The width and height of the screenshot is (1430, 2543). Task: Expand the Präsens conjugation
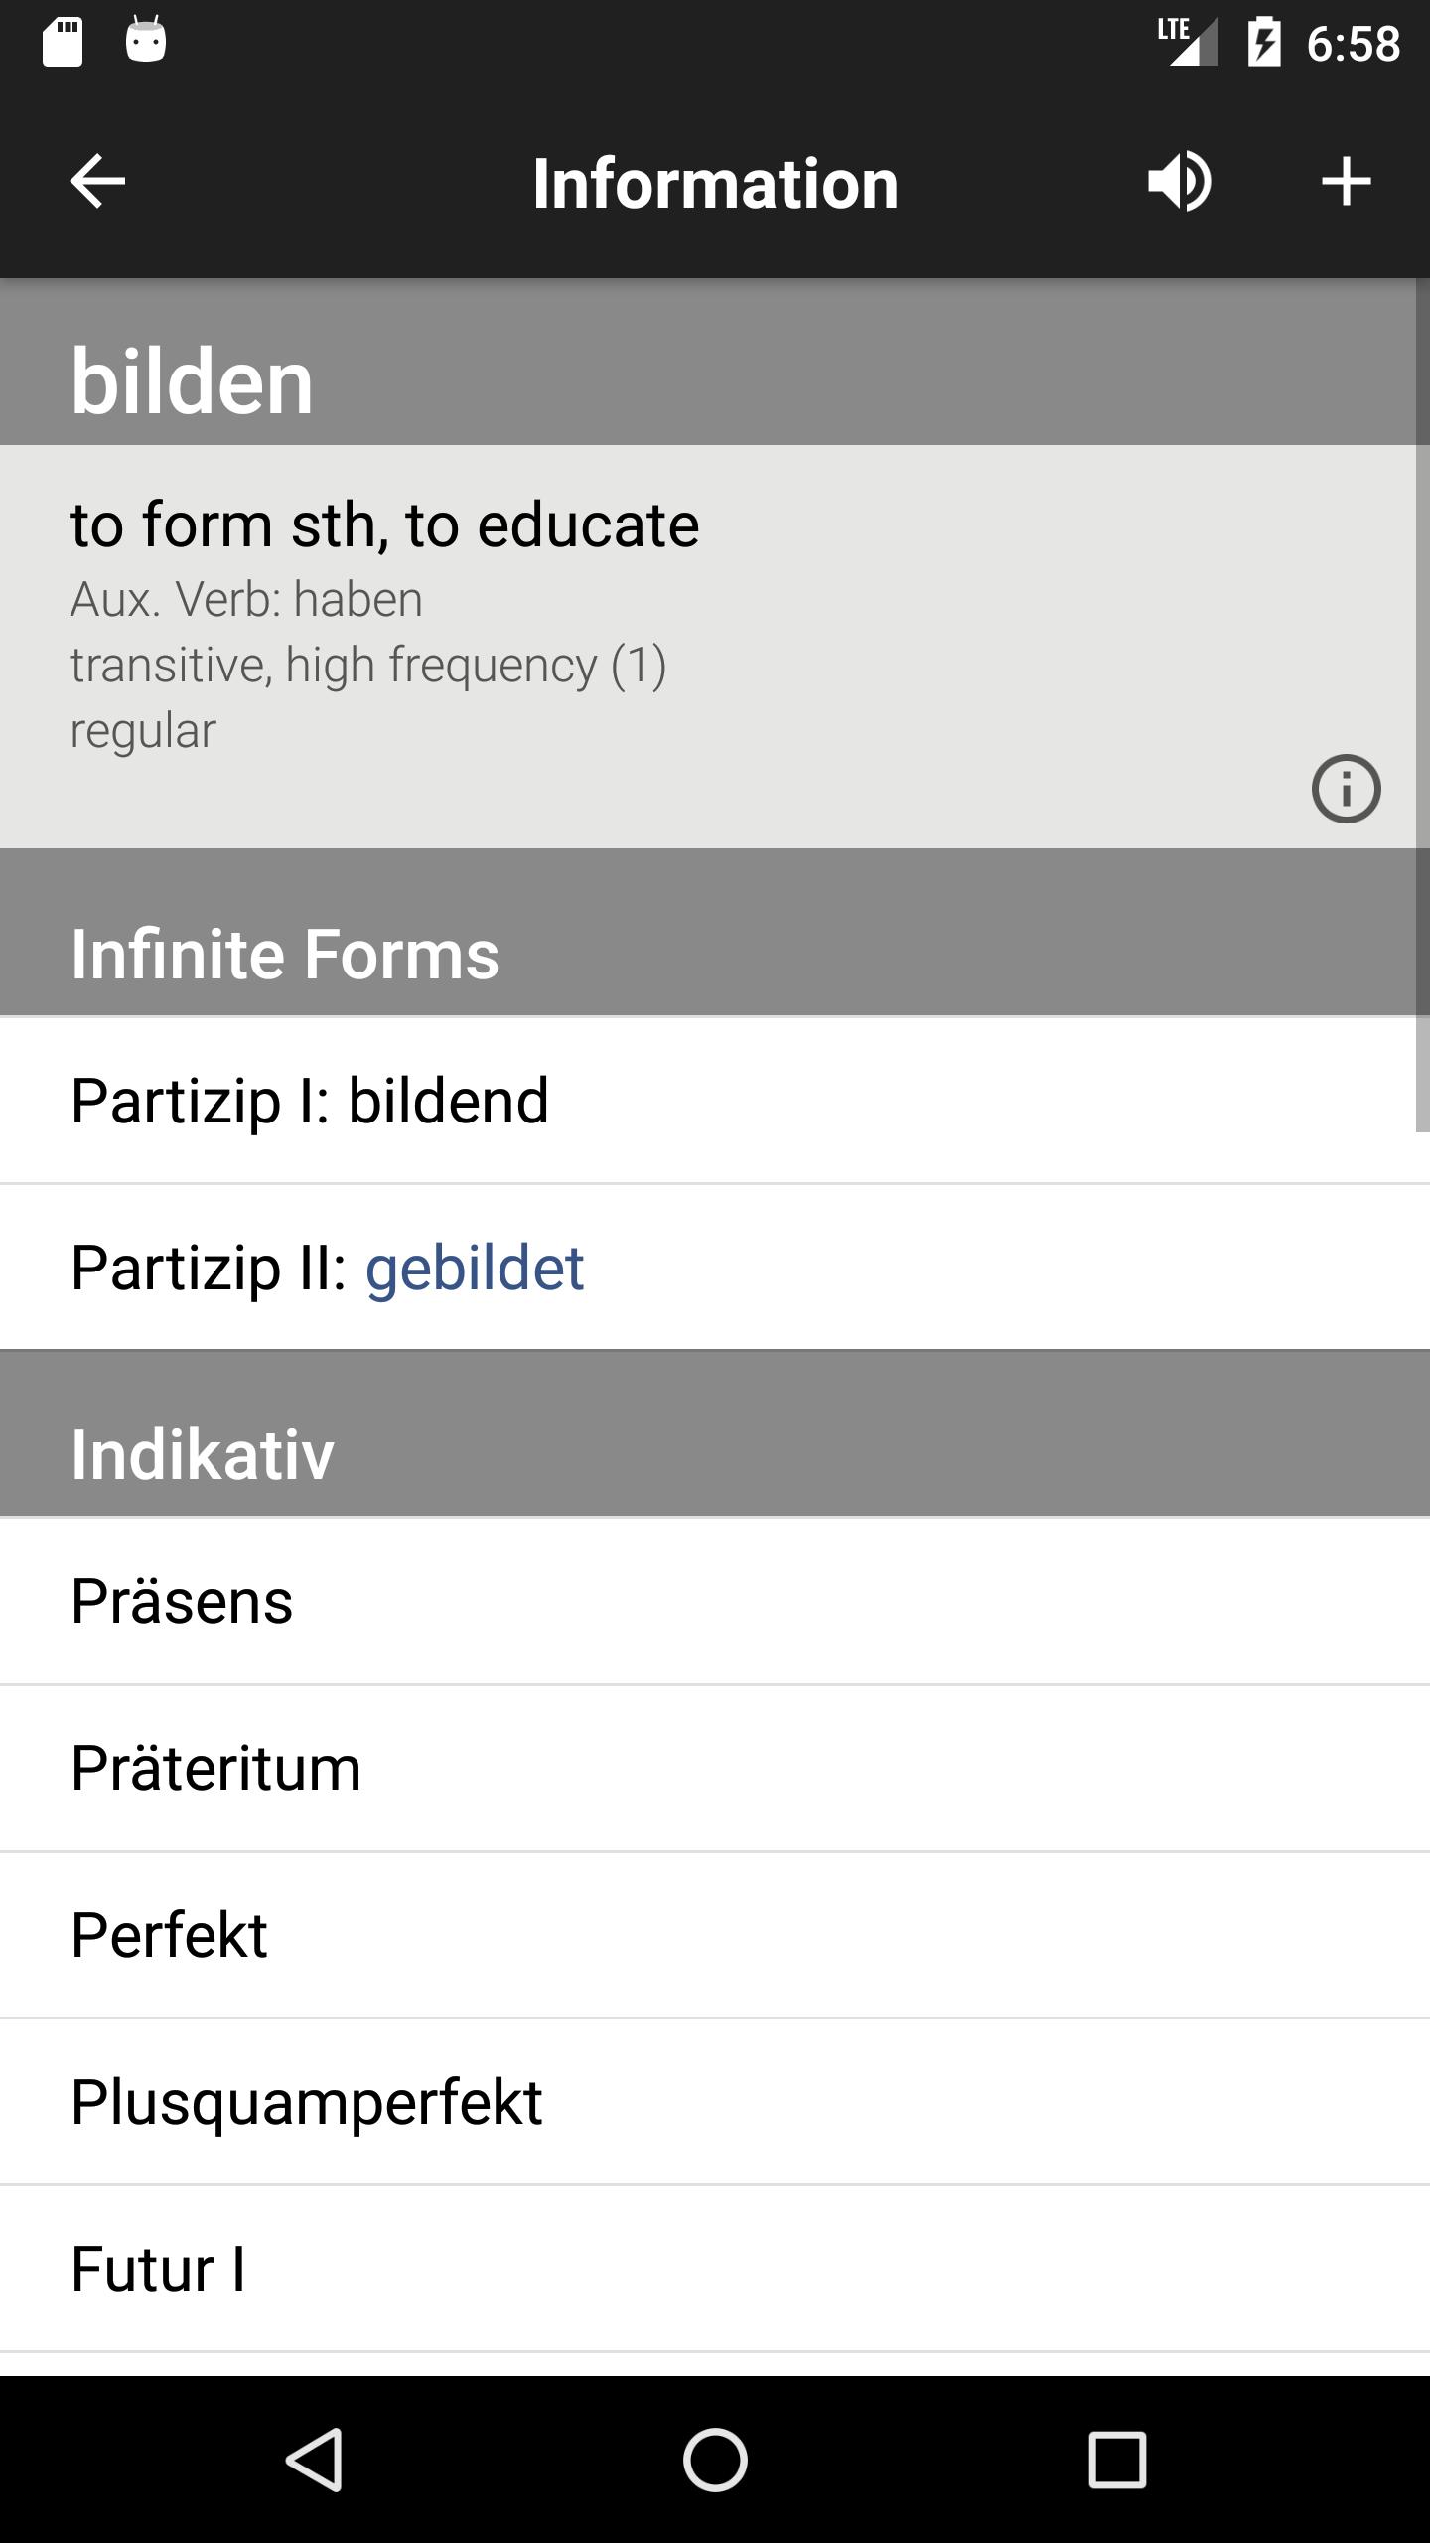(x=715, y=1601)
